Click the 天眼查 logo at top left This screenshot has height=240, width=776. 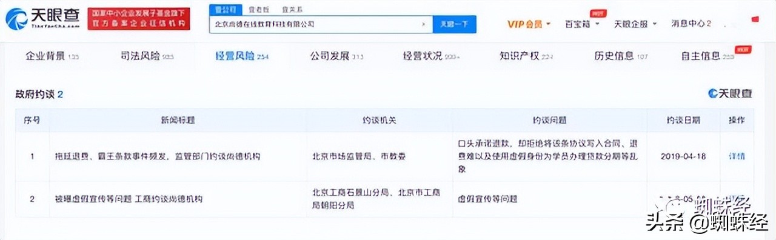(43, 18)
